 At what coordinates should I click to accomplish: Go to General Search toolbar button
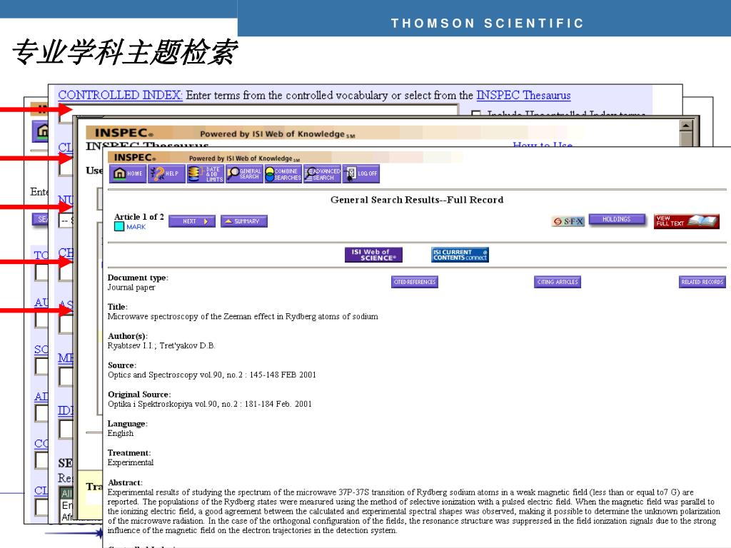click(244, 174)
